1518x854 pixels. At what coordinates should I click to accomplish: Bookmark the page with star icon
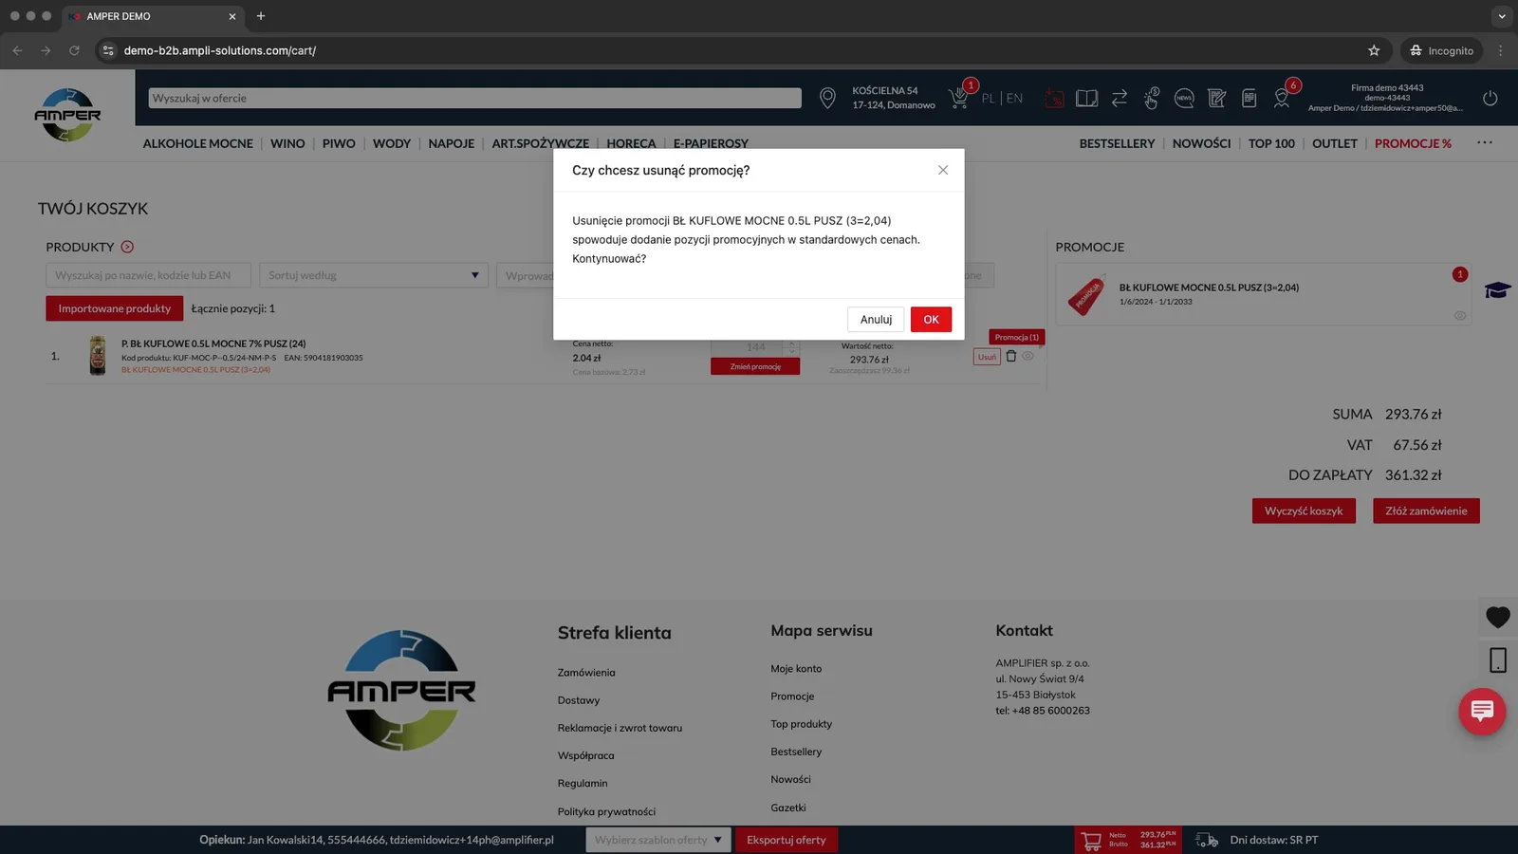[1374, 50]
